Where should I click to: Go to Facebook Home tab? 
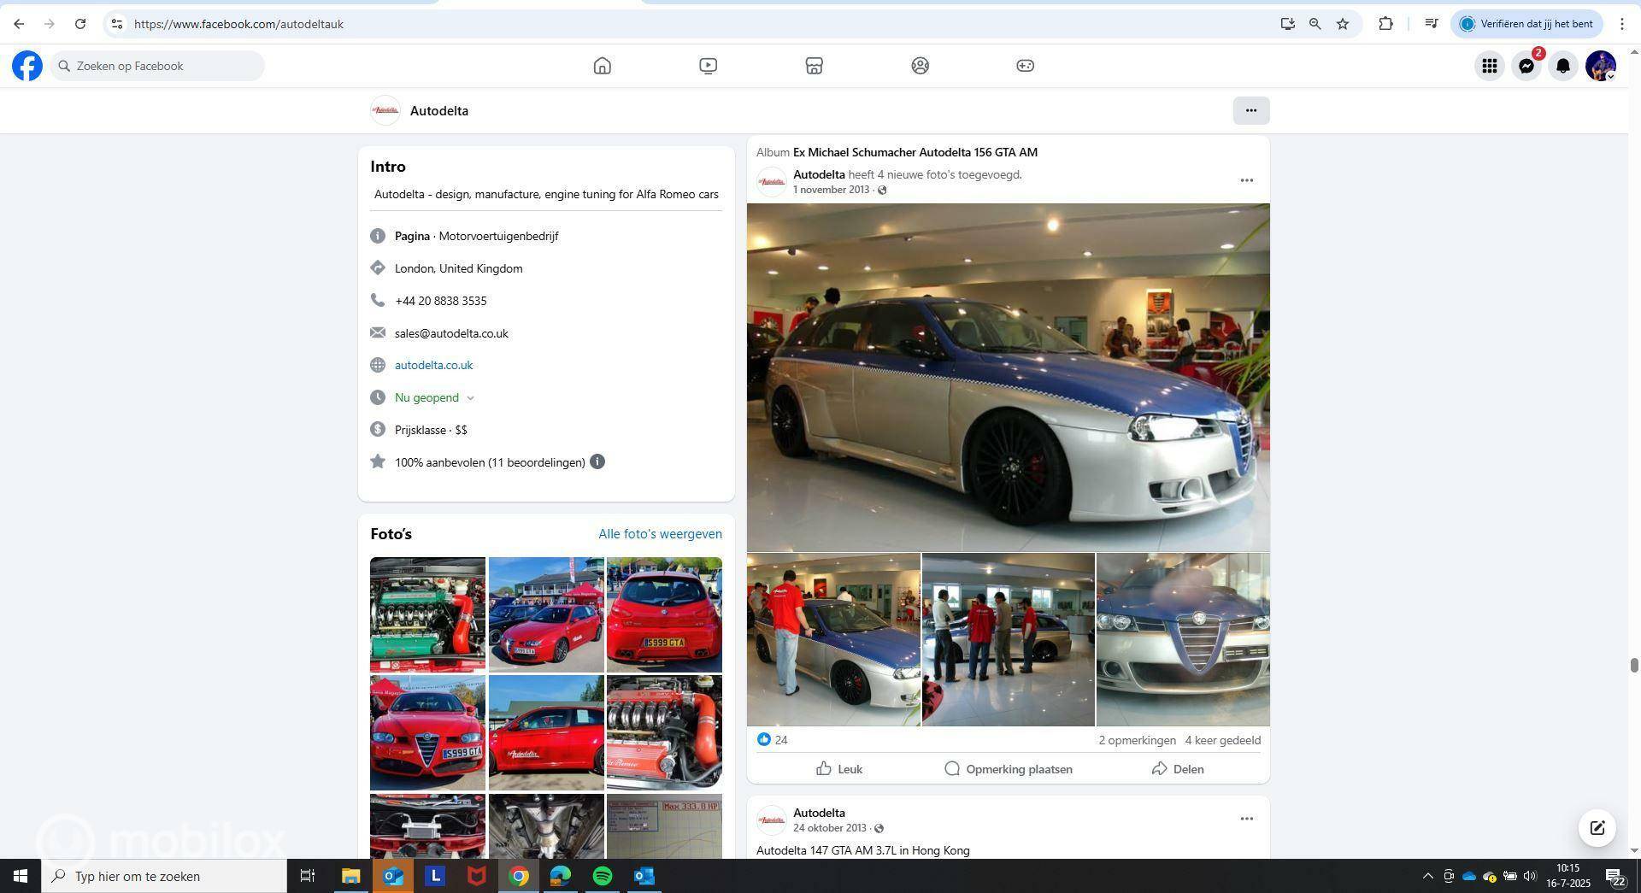tap(602, 66)
